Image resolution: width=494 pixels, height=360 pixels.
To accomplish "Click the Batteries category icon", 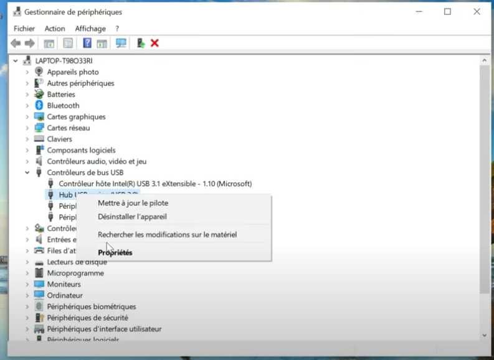I will pos(39,94).
